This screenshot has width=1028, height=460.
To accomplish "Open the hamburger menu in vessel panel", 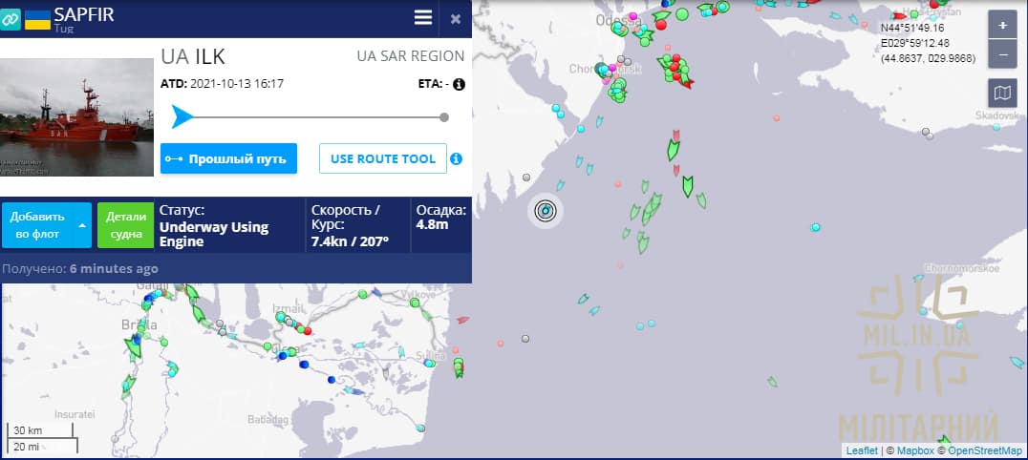I will tap(423, 18).
